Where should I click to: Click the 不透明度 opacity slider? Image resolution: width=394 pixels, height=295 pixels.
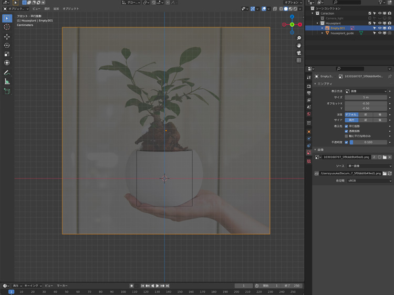click(369, 142)
